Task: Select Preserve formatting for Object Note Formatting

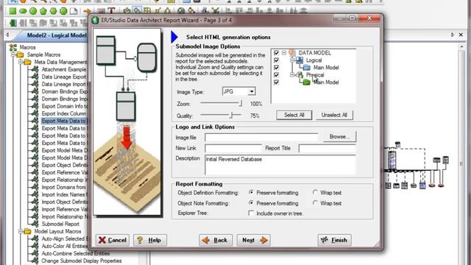Action: [x=251, y=203]
